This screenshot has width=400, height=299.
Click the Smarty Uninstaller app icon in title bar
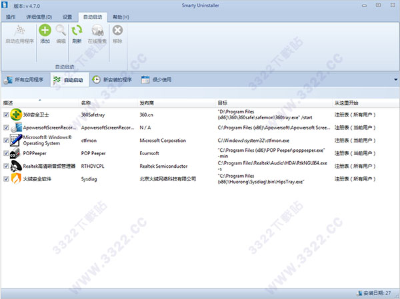tap(5, 5)
